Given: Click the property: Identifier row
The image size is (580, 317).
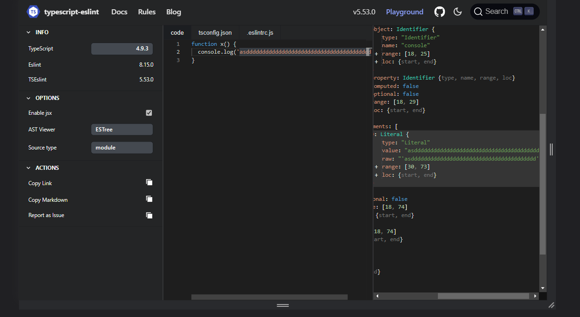Looking at the screenshot, I should pos(444,78).
